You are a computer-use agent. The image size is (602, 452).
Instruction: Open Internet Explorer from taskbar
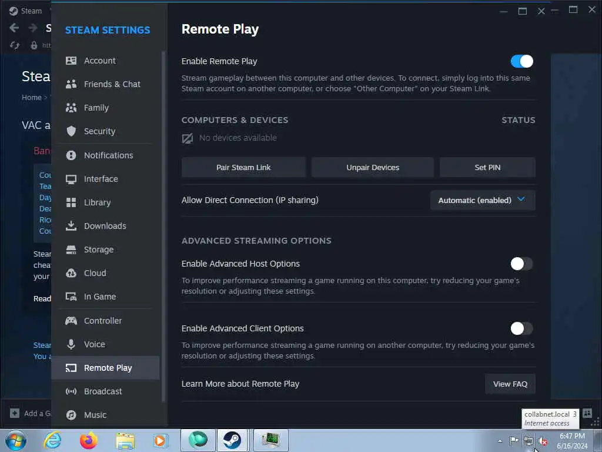tap(52, 440)
